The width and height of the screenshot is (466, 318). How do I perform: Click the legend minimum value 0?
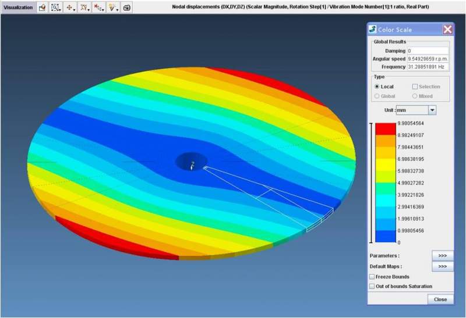(399, 242)
